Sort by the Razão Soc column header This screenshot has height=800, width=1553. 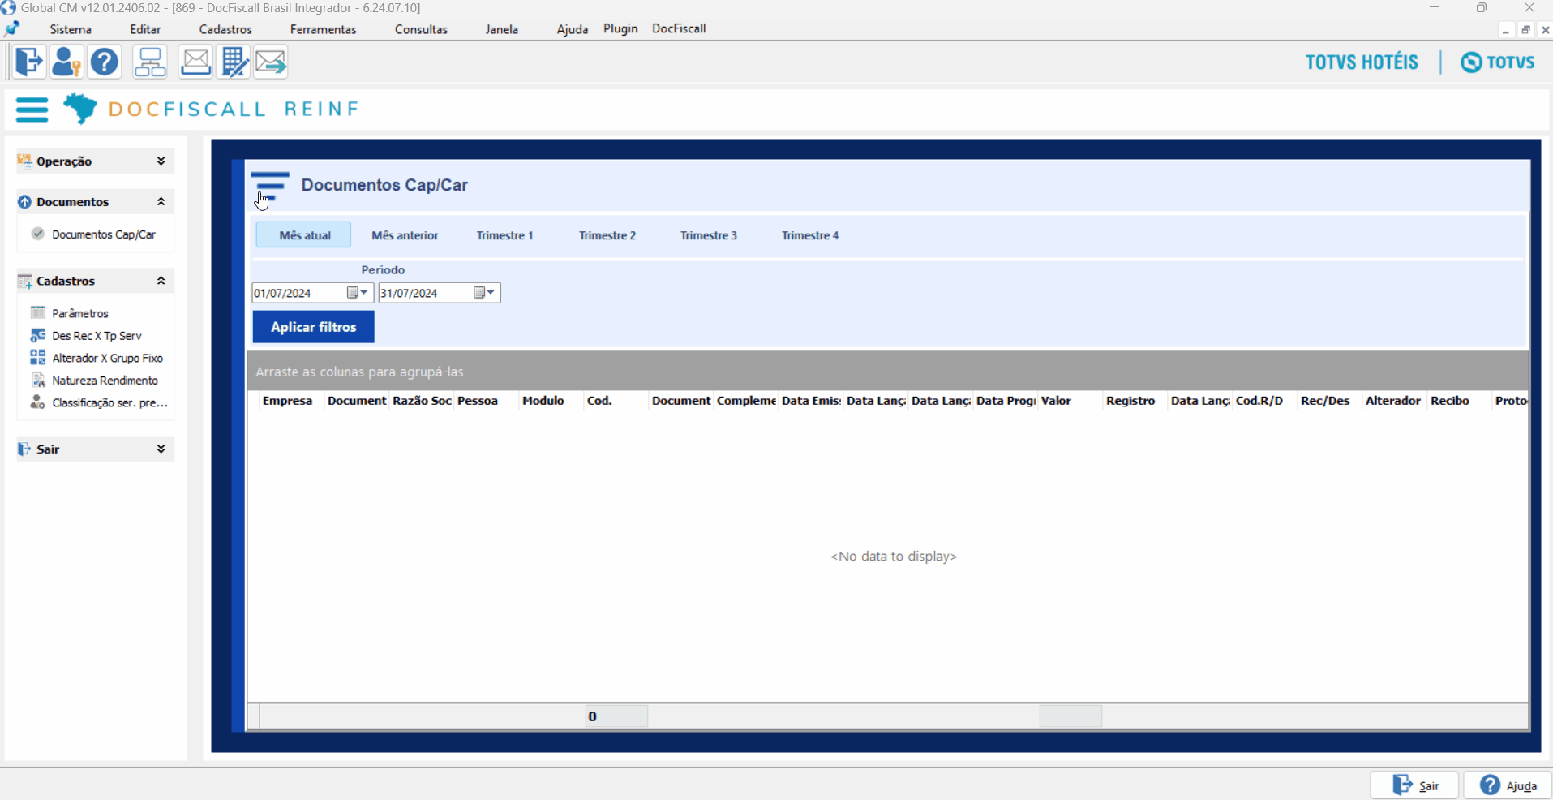(x=422, y=401)
